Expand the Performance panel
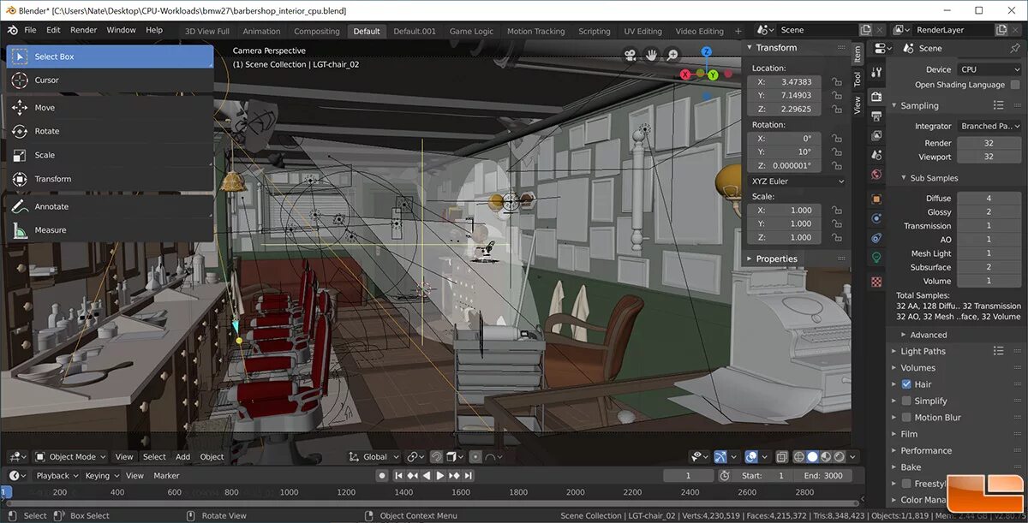Viewport: 1028px width, 523px height. (926, 450)
